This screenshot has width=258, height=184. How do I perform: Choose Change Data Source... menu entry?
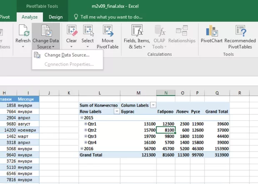coord(67,55)
